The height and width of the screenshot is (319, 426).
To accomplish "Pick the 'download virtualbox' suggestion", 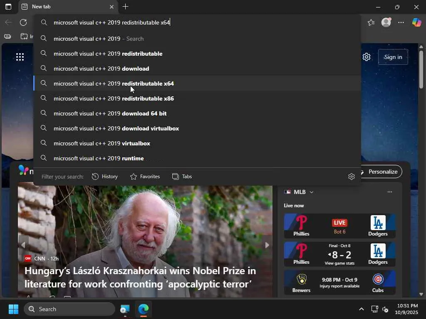I will pos(197,128).
